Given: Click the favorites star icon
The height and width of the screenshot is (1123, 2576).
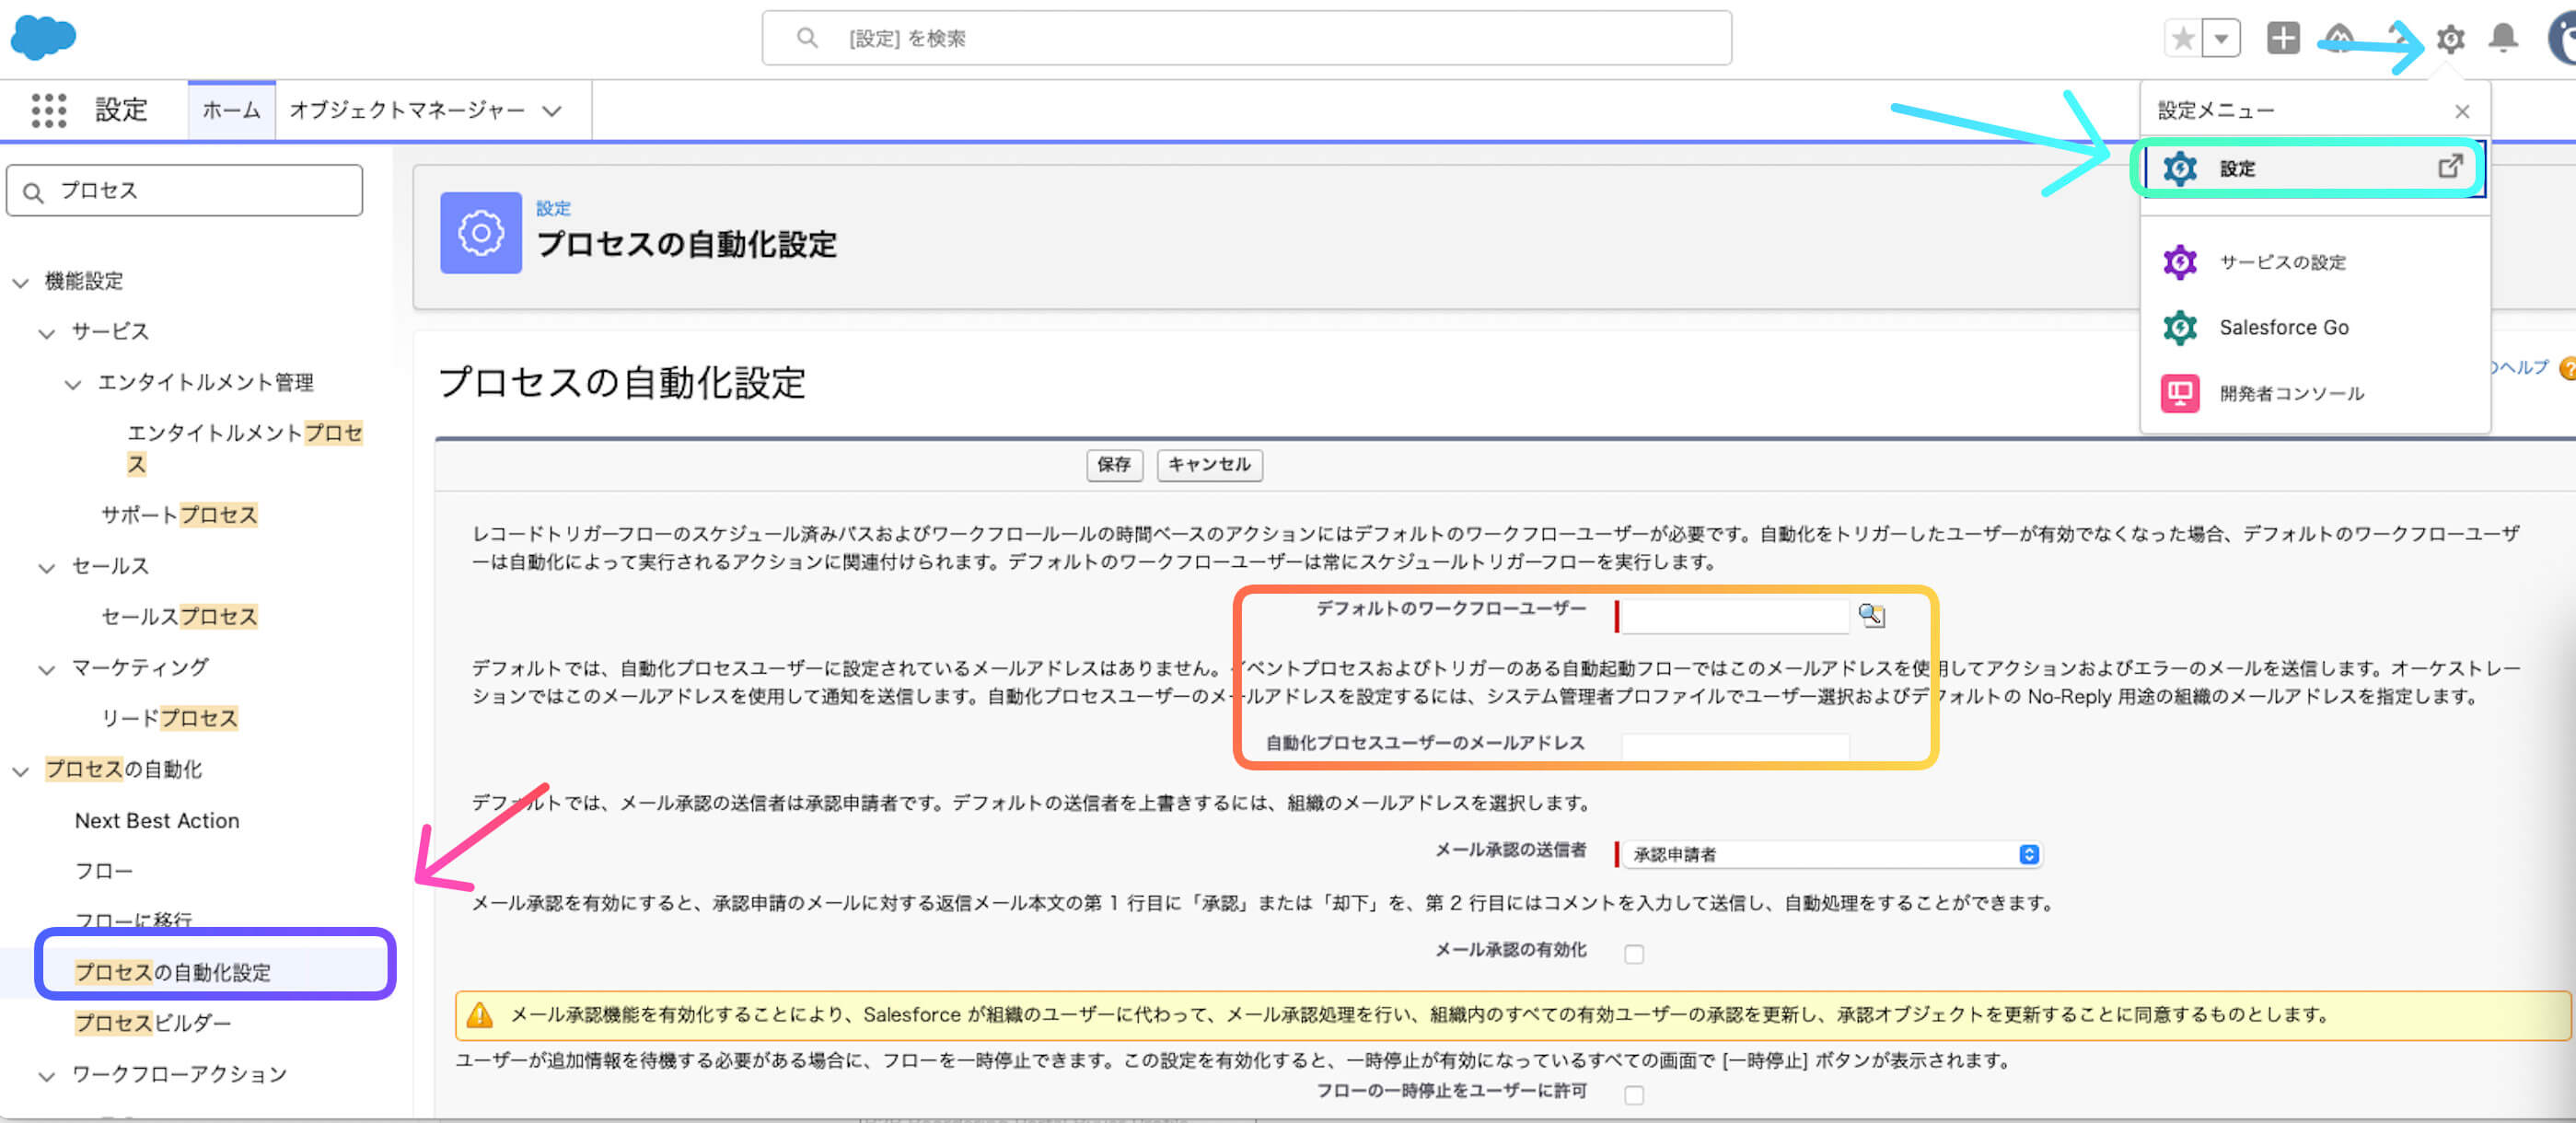Looking at the screenshot, I should click(x=2183, y=39).
